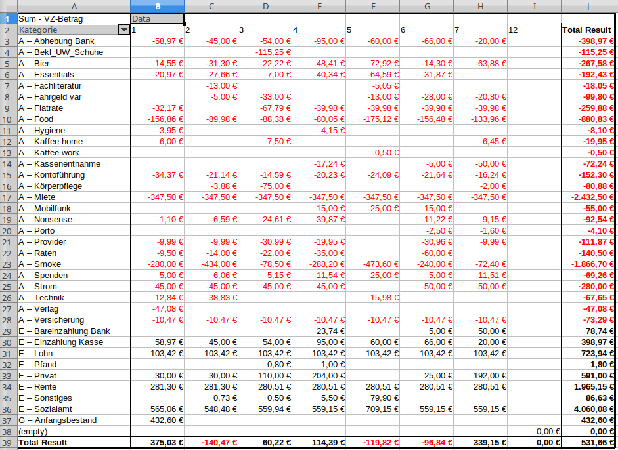Select the row 17 header
Screen dimensions: 618x450
click(x=9, y=197)
